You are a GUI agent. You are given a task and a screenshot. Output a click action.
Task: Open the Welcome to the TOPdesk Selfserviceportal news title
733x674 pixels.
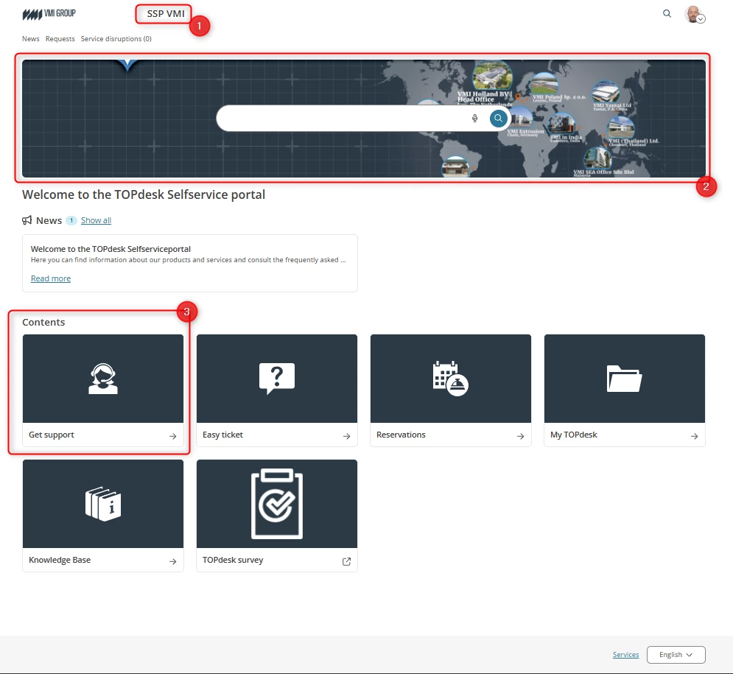(111, 249)
